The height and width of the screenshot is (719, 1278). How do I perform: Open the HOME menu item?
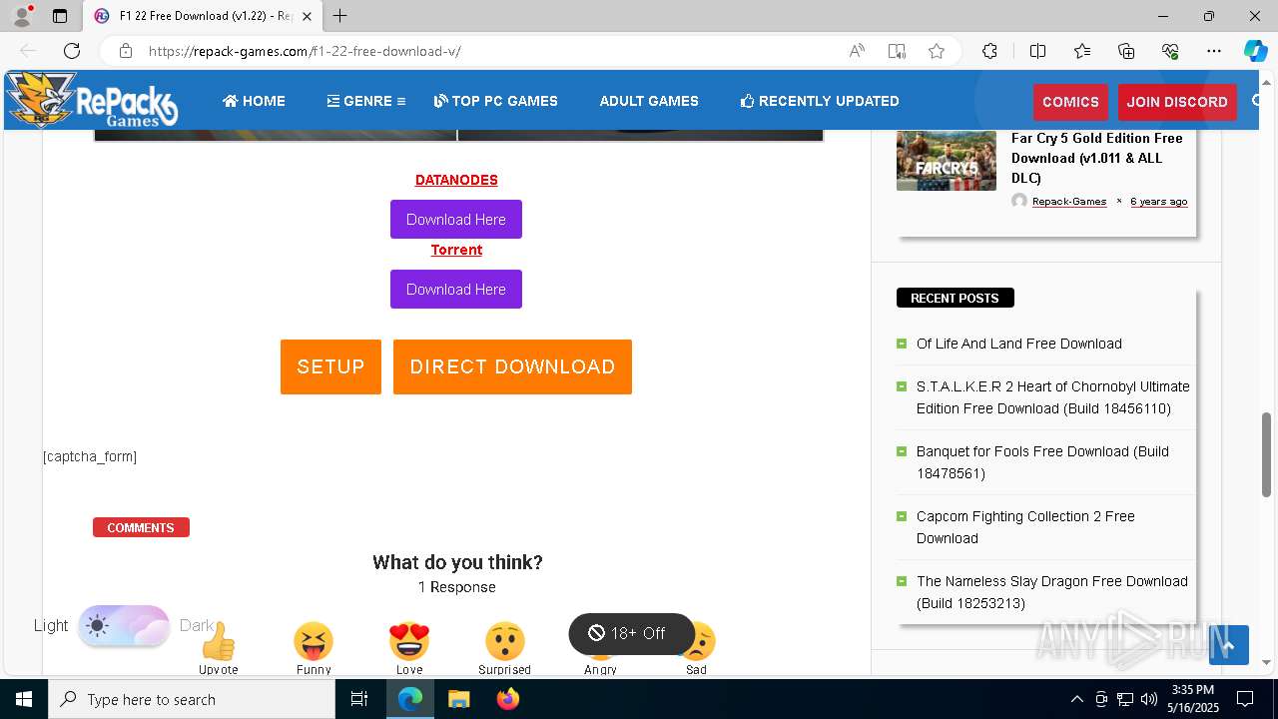click(254, 101)
